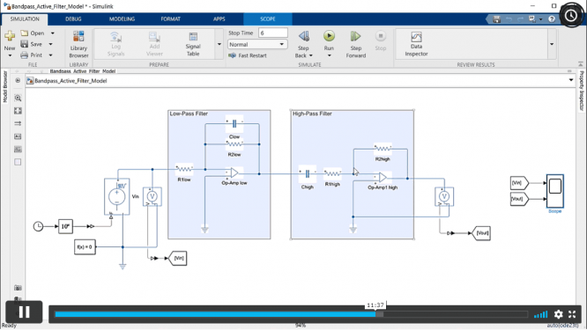
Task: Click the image palette icon
Action: (18, 149)
